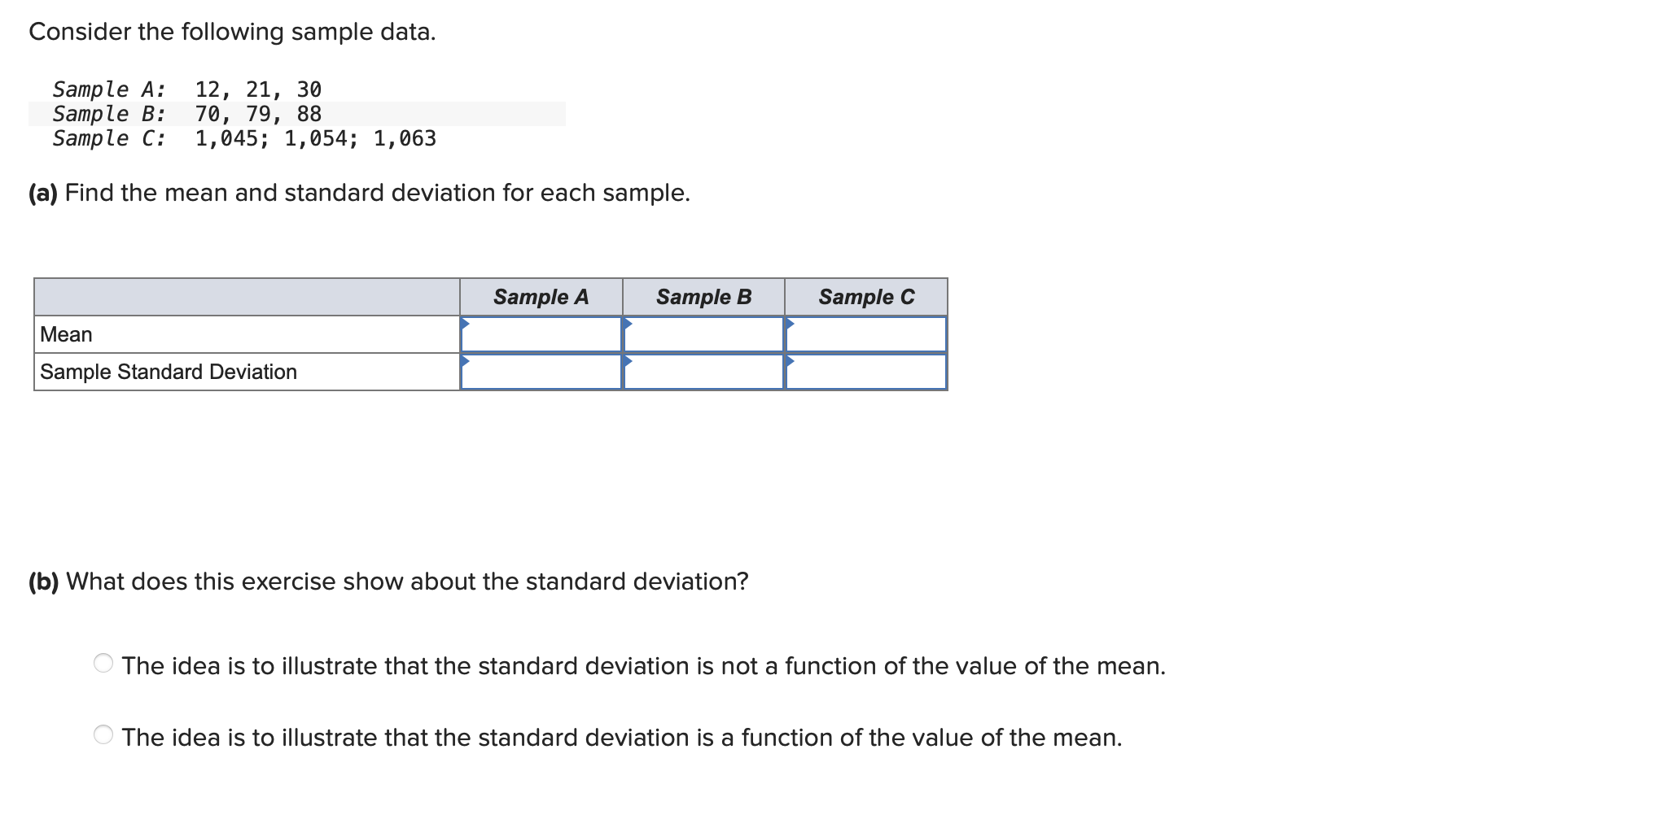Select the radio option stating deviation is not a function of mean
This screenshot has width=1660, height=819.
point(103,664)
